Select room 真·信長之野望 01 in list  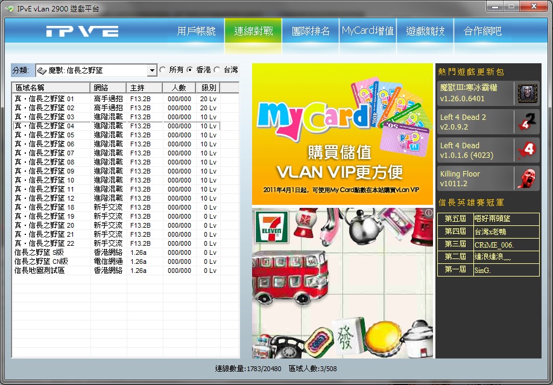tap(44, 99)
